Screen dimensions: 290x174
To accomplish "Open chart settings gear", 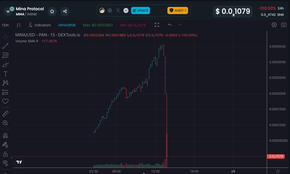I will (x=274, y=25).
